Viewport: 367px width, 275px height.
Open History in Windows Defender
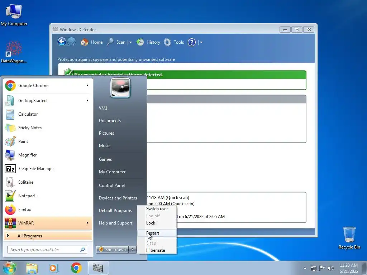pyautogui.click(x=148, y=42)
